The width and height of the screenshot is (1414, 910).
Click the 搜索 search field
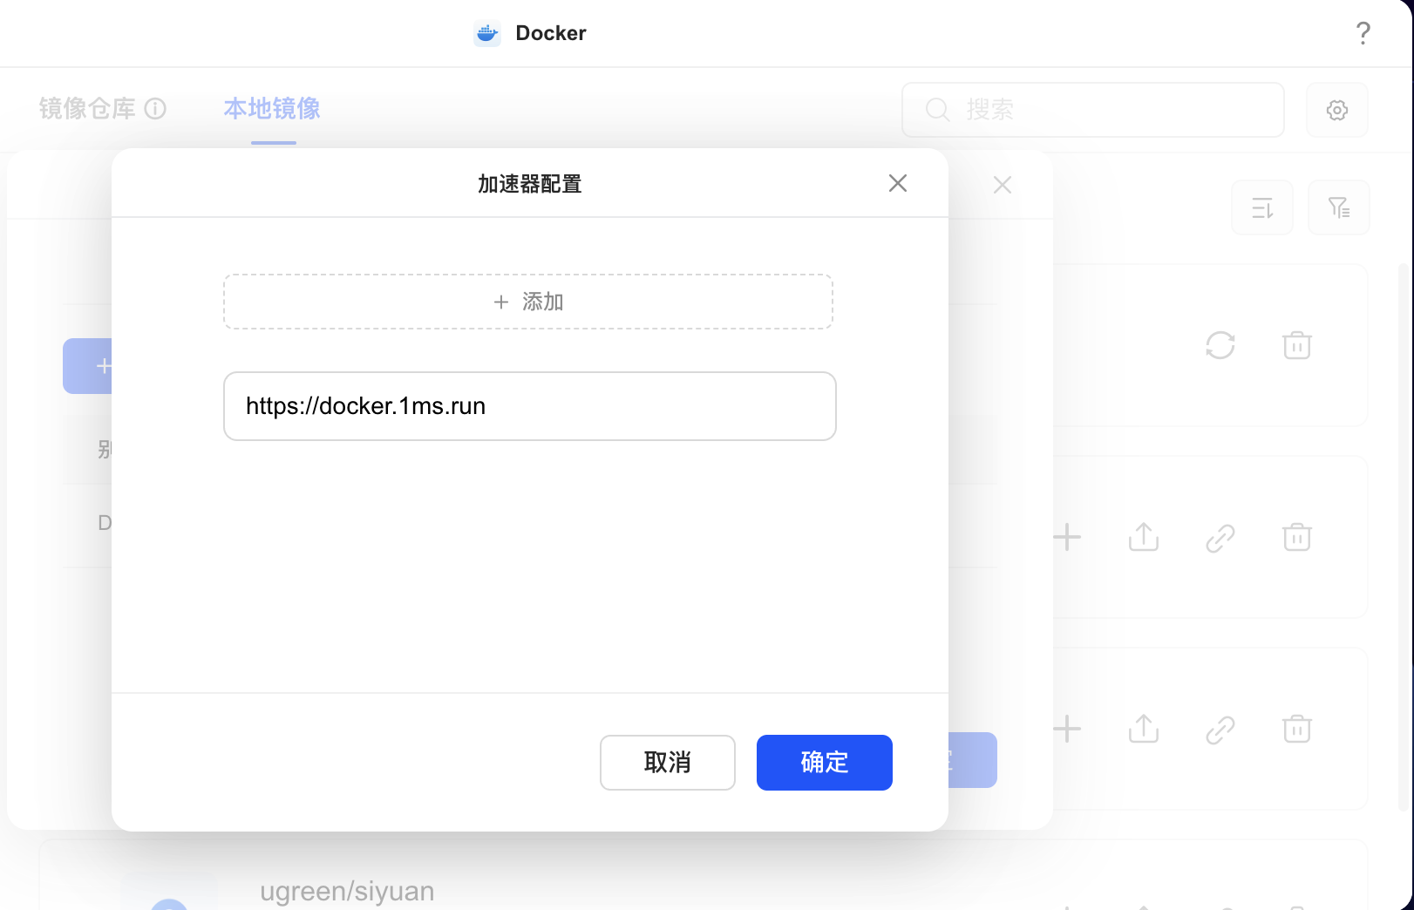(1093, 110)
